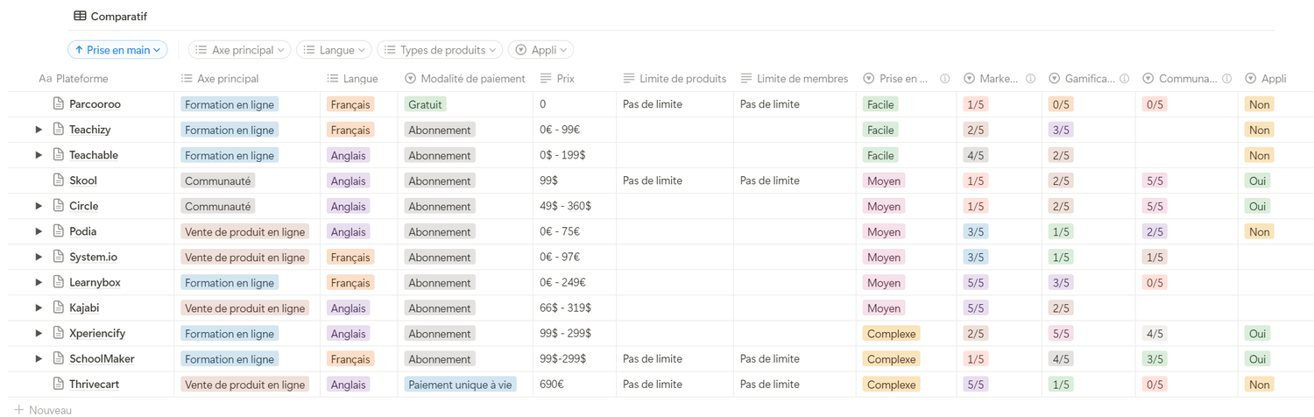Open the Thrivecart page
1314x417 pixels.
[x=95, y=384]
